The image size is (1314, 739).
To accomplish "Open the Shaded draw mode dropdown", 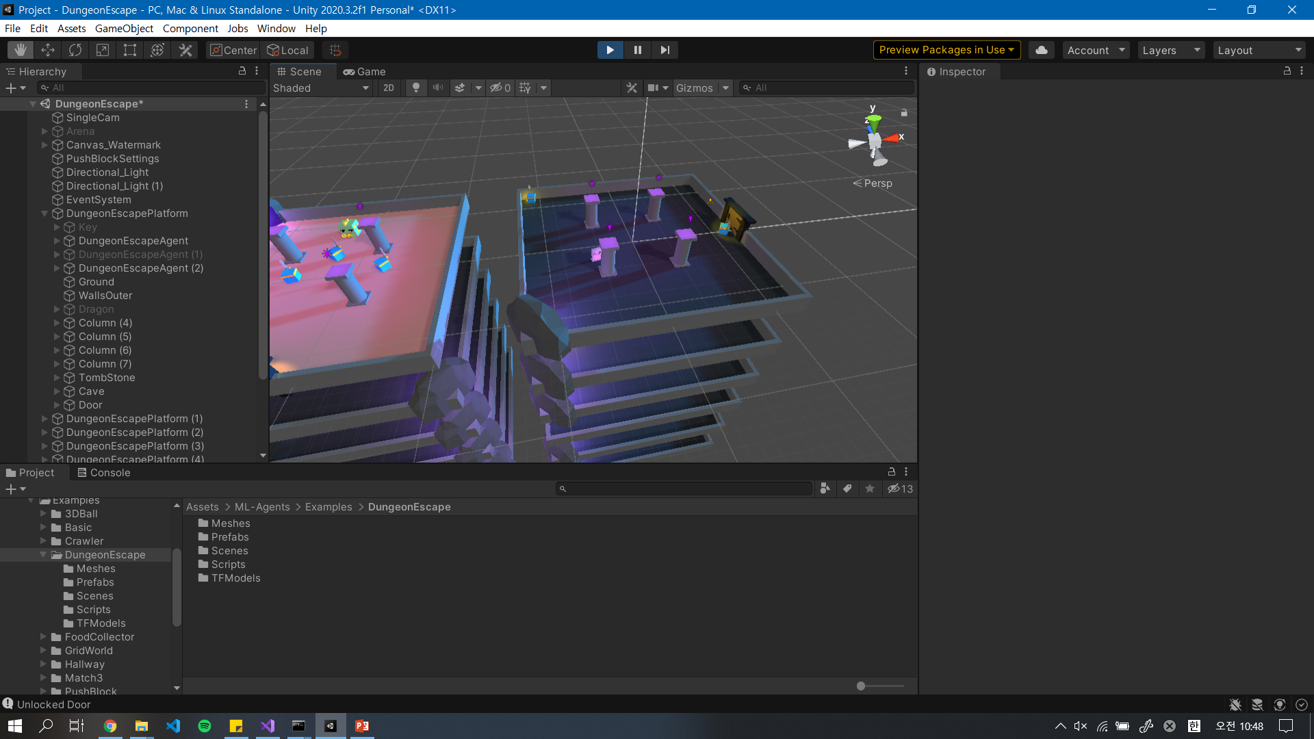I will click(320, 88).
